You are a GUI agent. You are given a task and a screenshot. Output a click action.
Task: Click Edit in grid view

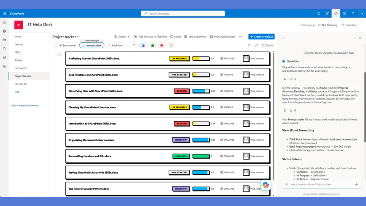coord(195,37)
